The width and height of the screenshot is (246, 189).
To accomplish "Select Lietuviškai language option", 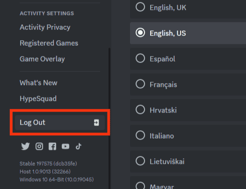I will pos(188,161).
